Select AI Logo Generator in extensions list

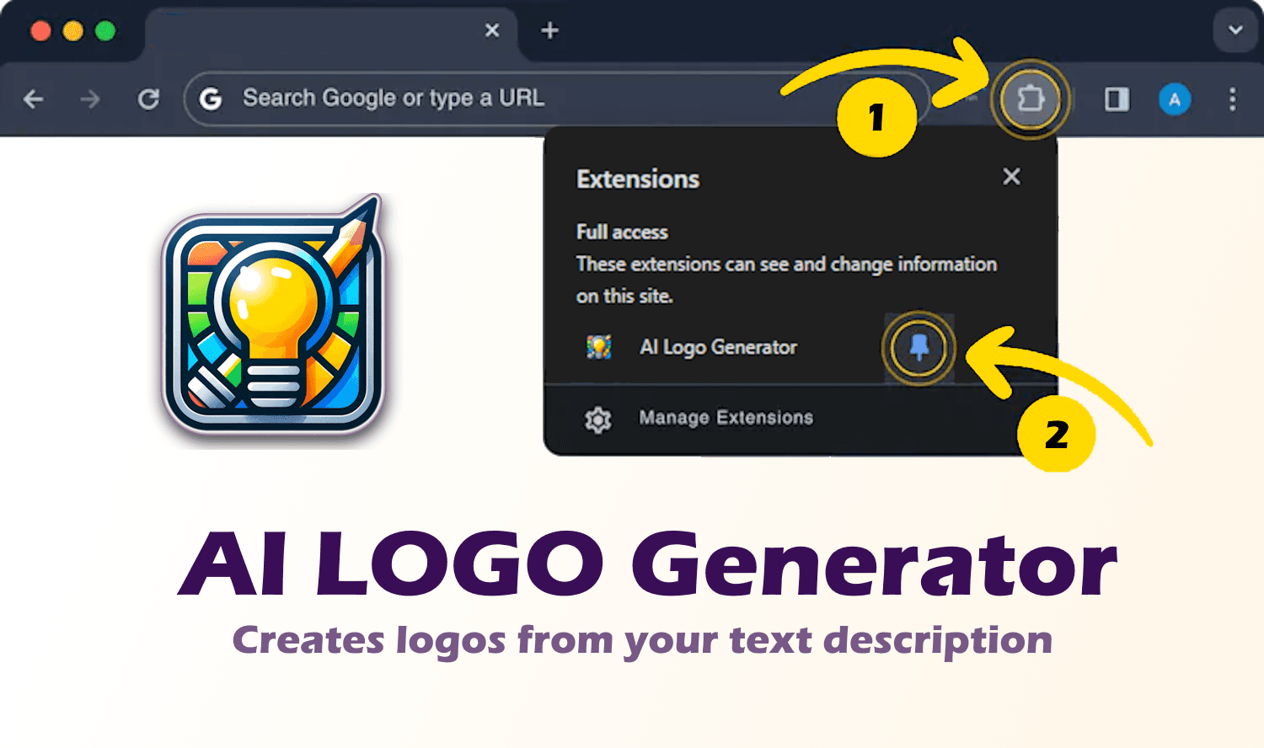point(718,347)
